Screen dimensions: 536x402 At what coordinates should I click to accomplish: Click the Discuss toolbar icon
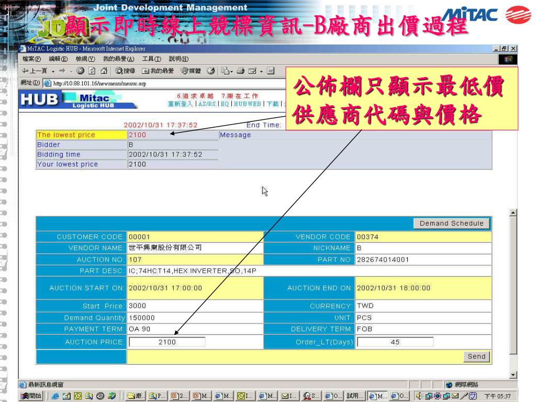coord(271,71)
